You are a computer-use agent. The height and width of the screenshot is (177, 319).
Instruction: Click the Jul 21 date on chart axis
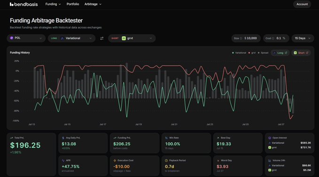click(x=174, y=124)
